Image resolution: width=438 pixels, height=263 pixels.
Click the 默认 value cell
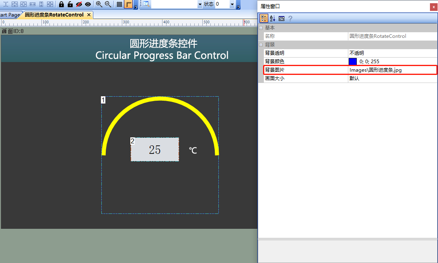click(393, 79)
